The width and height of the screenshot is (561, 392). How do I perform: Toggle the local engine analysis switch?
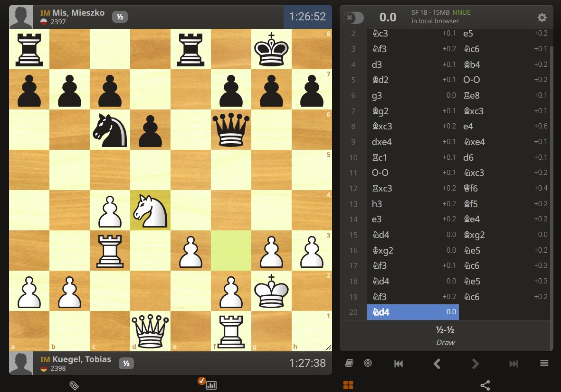point(353,18)
